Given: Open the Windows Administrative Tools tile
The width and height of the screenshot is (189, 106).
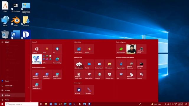Looking at the screenshot, I should point(131,74).
